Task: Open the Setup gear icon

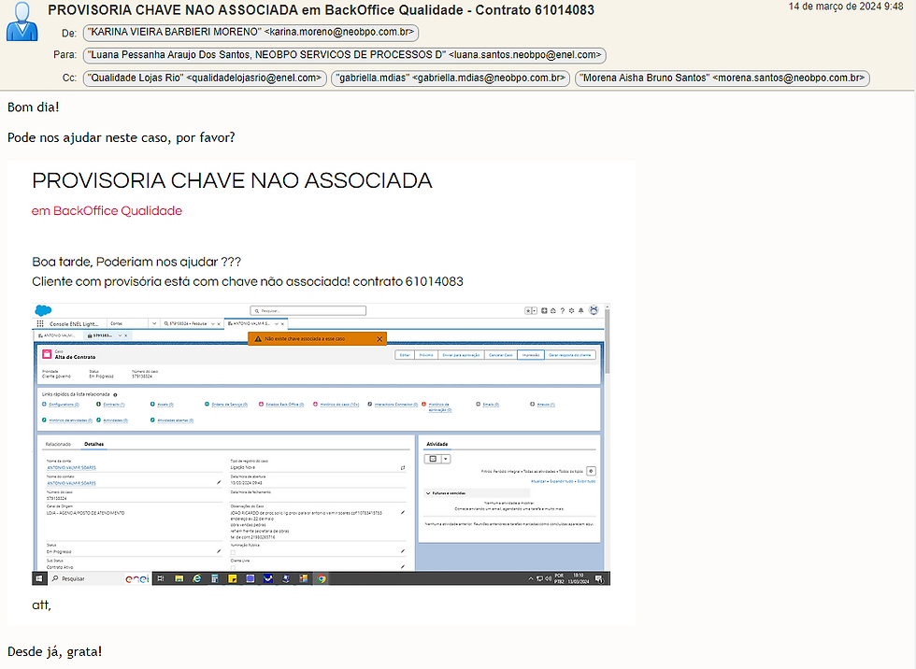Action: (571, 310)
